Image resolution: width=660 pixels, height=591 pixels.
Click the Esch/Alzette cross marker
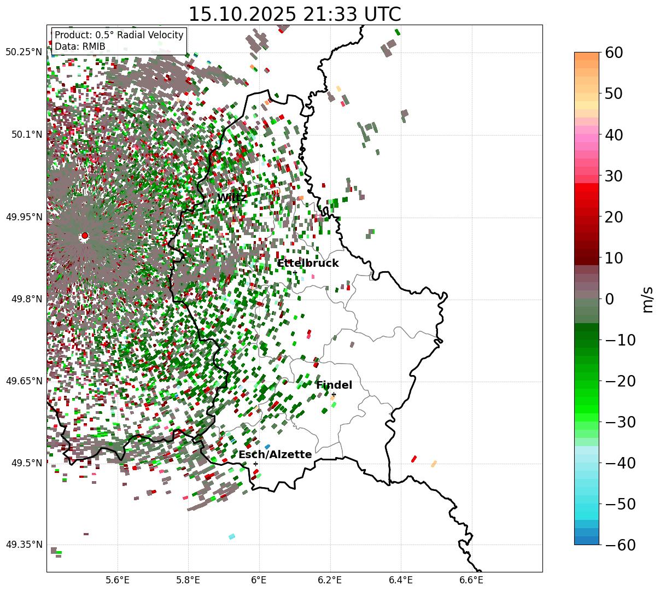click(255, 464)
